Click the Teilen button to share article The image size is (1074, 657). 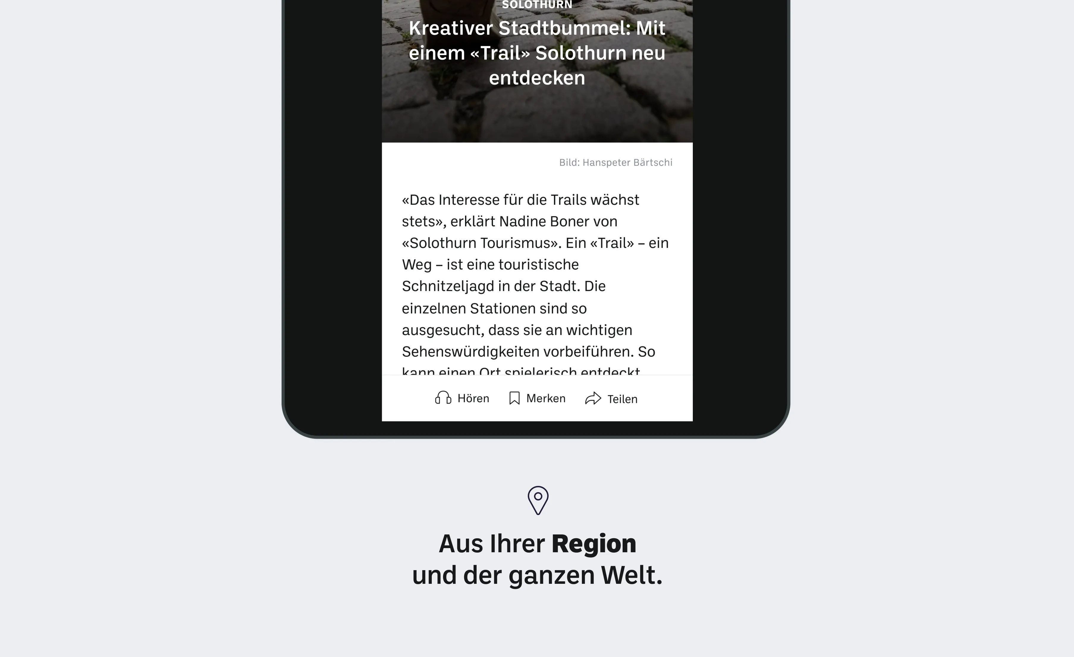coord(611,398)
